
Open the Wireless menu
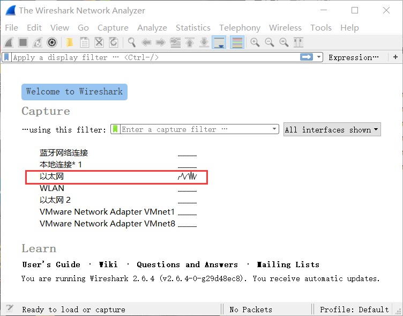[x=285, y=27]
